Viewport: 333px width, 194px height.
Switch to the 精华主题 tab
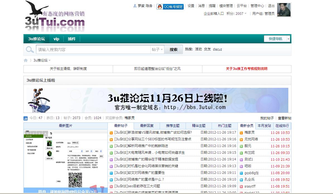coord(199,126)
